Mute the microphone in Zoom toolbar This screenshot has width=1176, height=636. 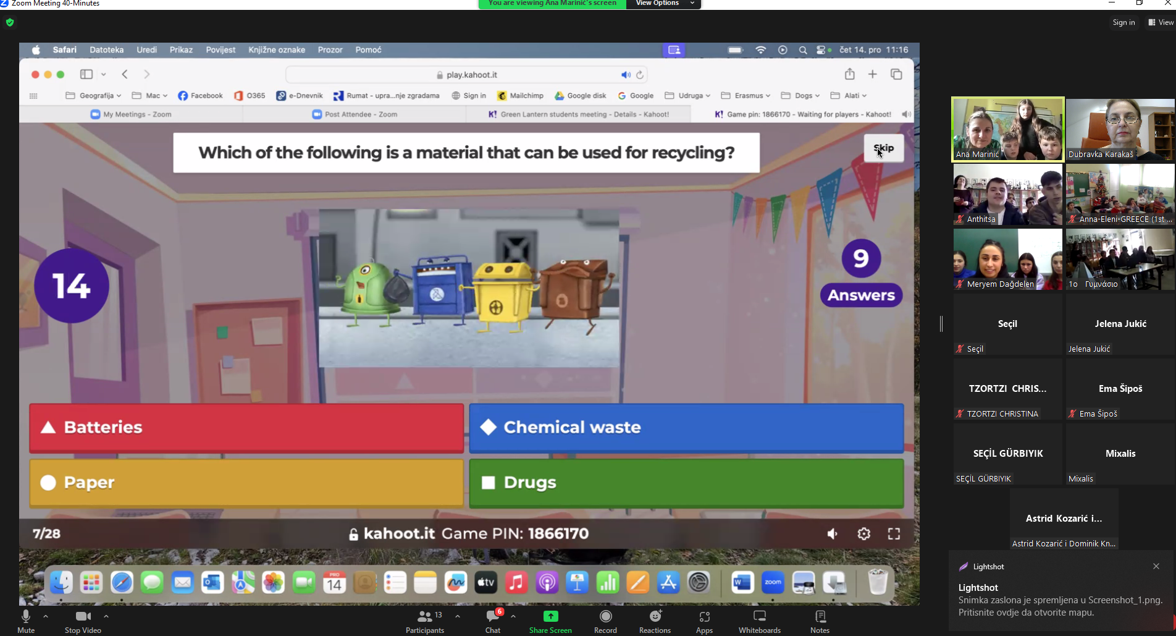click(26, 621)
